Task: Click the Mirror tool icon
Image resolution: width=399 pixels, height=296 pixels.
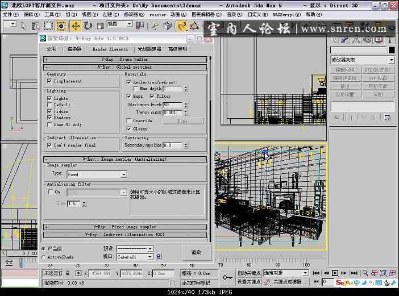Action: click(140, 26)
